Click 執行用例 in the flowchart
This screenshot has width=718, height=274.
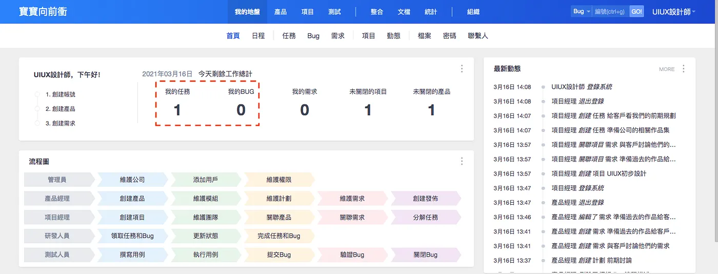pyautogui.click(x=206, y=255)
